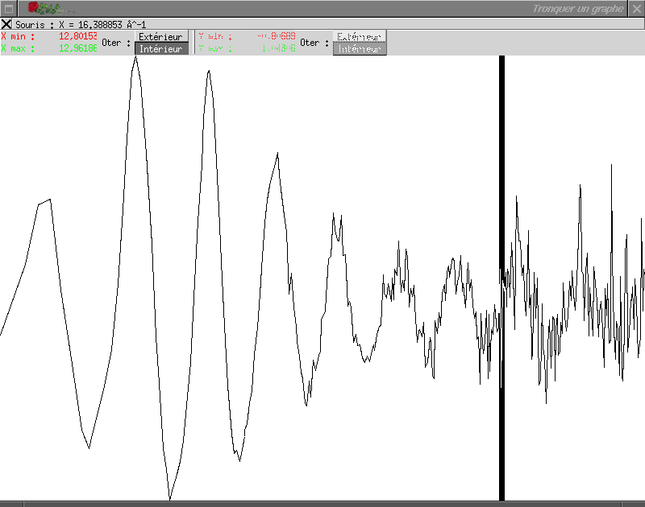Click the Oter label next to X buttons
This screenshot has width=645, height=507.
[x=116, y=43]
